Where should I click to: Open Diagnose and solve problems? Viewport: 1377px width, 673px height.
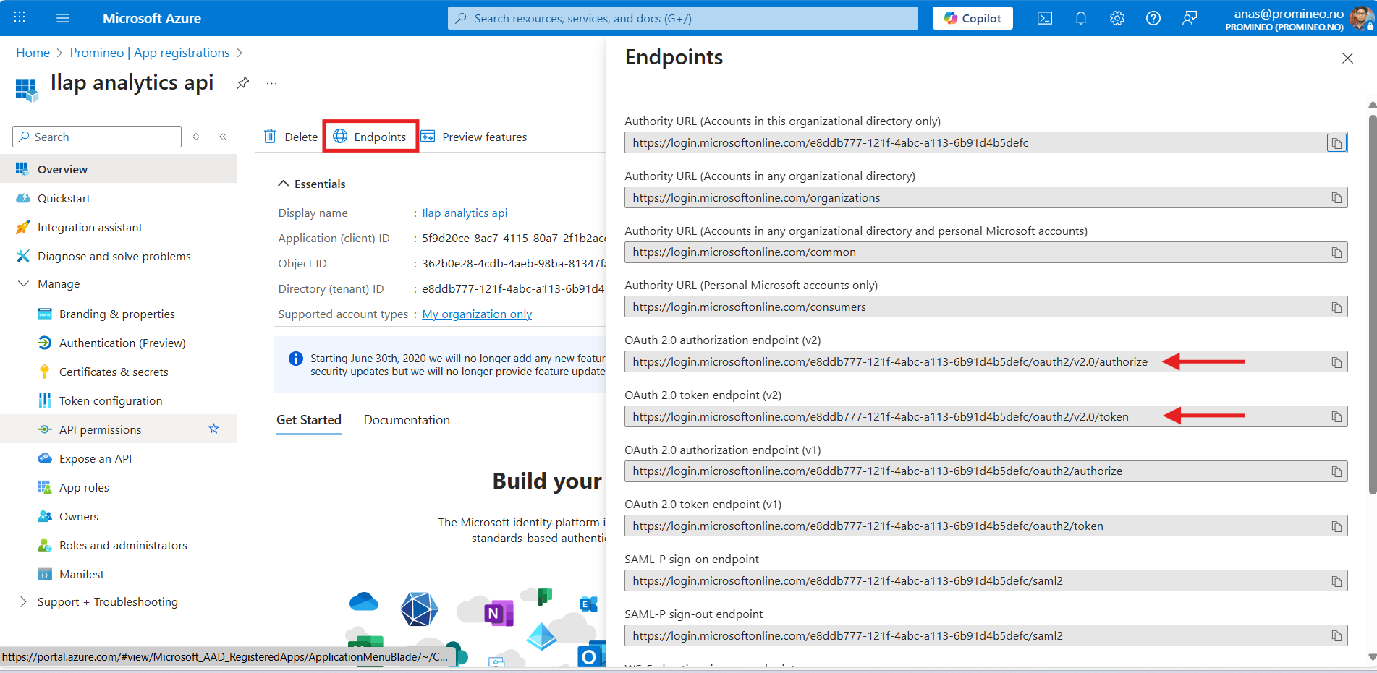[119, 256]
